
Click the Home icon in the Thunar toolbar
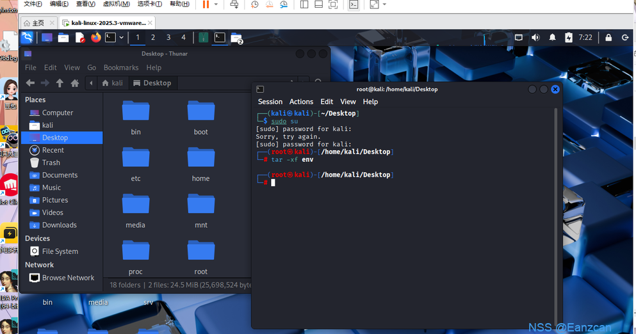coord(75,83)
